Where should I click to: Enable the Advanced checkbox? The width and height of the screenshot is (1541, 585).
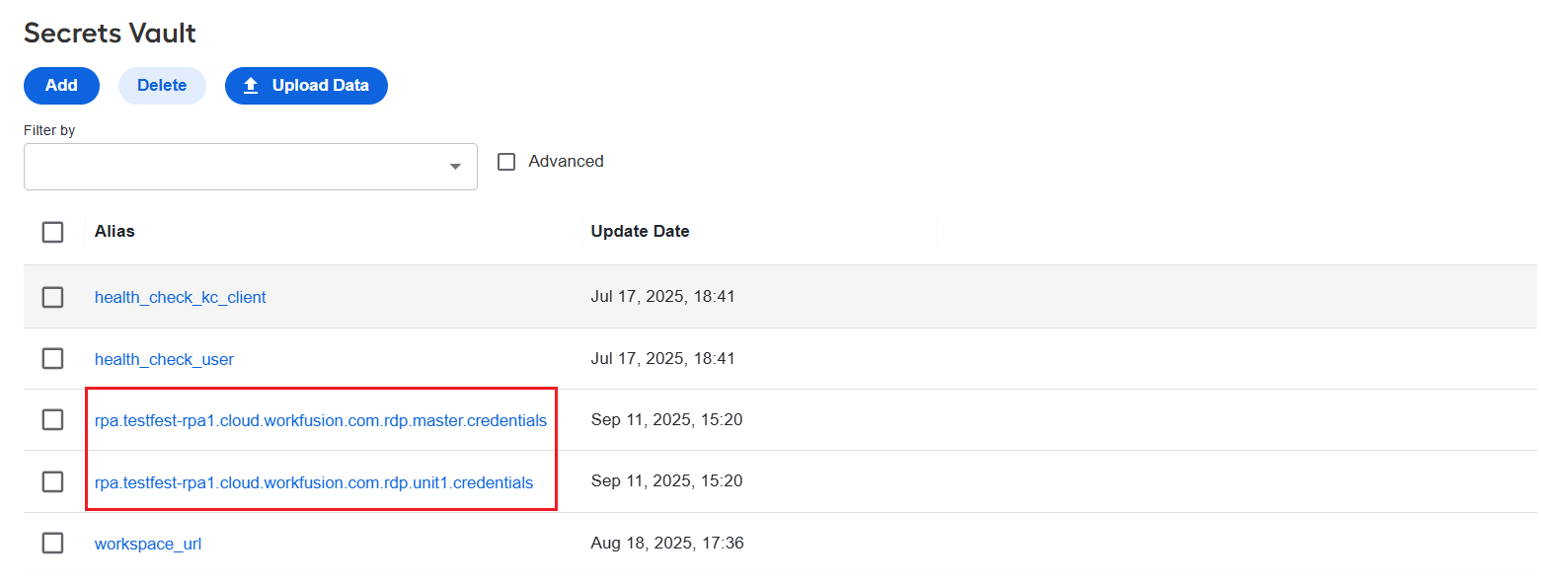click(x=506, y=162)
